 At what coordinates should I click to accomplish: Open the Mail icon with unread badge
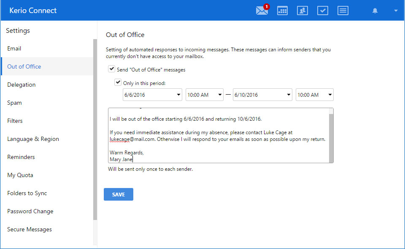262,10
